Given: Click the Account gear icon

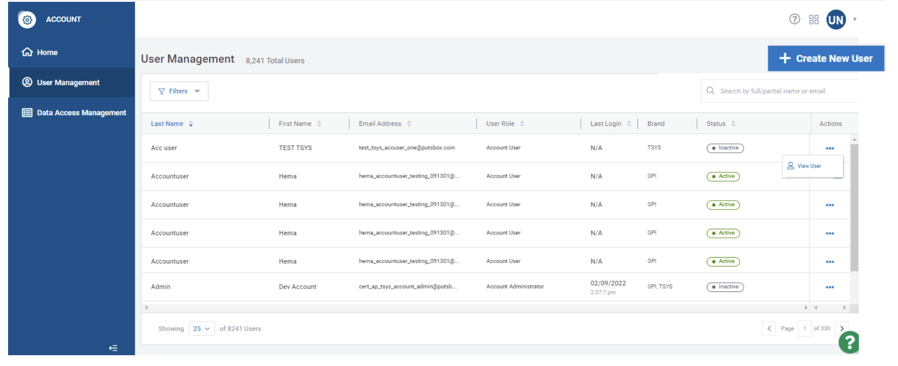Looking at the screenshot, I should pyautogui.click(x=27, y=19).
